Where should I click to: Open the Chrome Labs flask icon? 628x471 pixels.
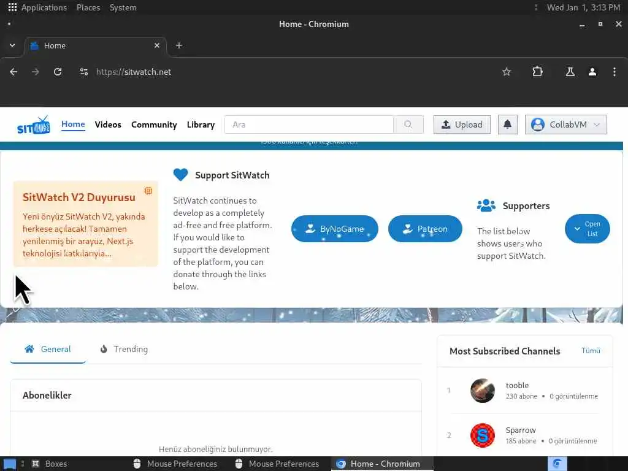pyautogui.click(x=570, y=72)
